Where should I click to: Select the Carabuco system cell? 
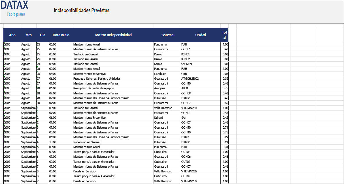(x=160, y=73)
